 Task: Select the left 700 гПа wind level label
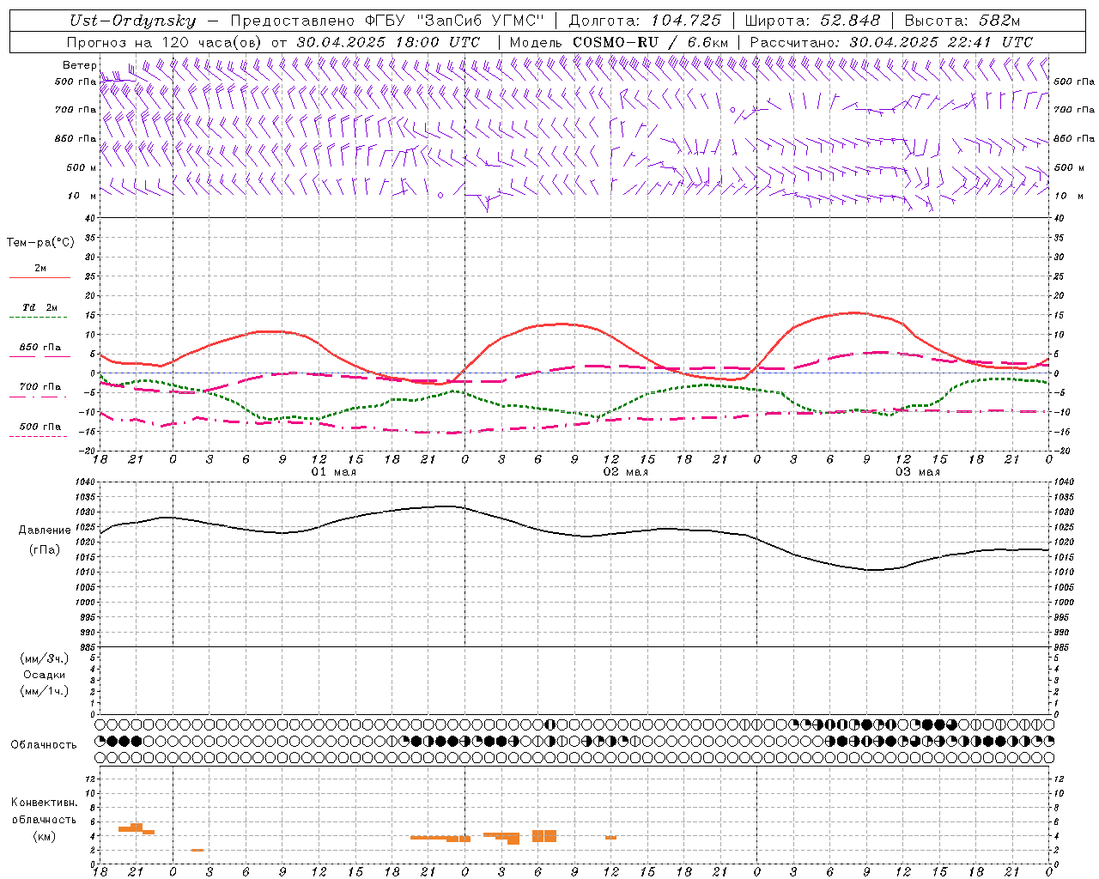coord(76,110)
